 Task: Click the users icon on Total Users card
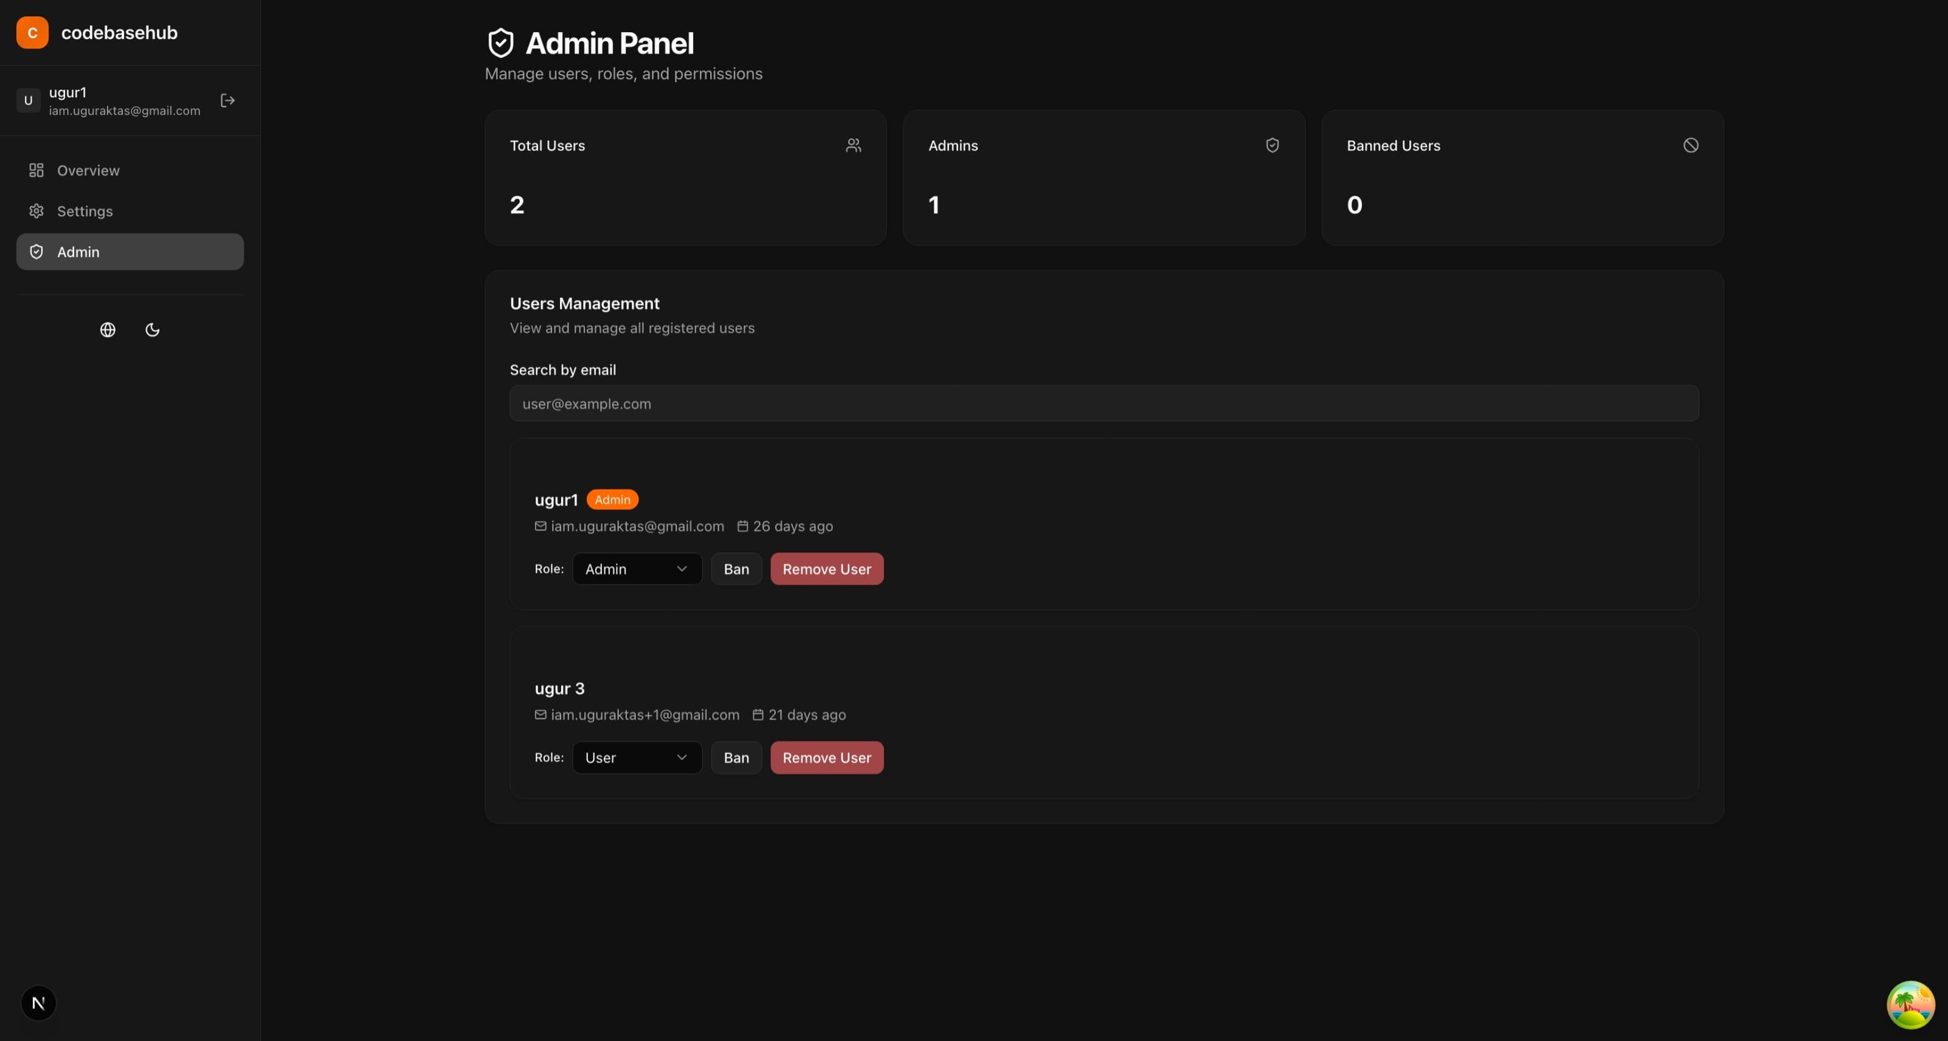coord(853,145)
